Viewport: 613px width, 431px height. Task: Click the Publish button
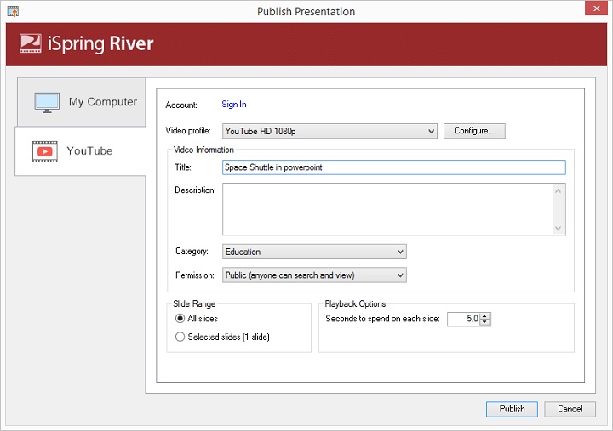pos(512,409)
